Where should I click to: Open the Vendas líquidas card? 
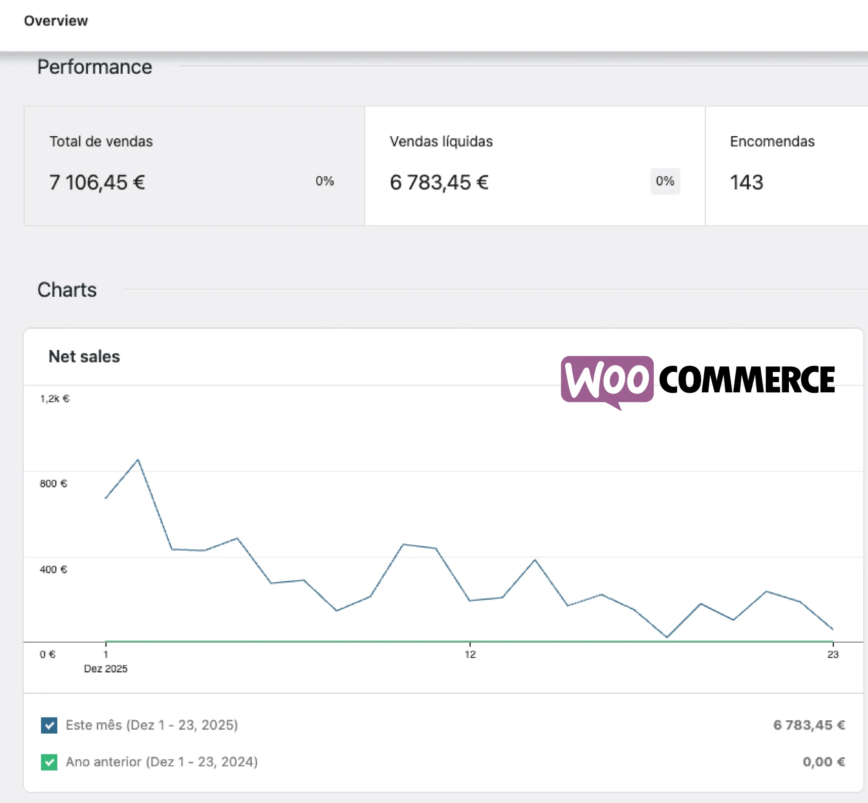point(534,165)
